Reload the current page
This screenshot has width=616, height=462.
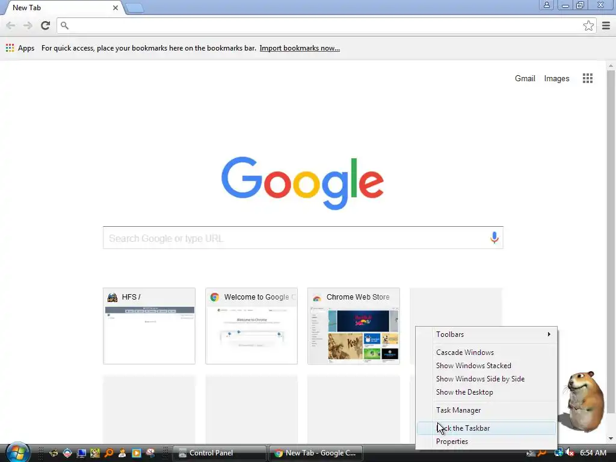(46, 25)
